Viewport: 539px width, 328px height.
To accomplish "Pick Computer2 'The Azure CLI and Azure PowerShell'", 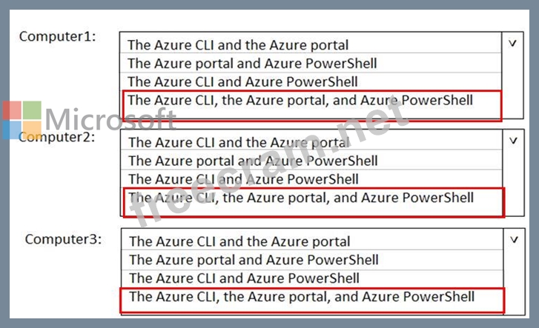I will point(243,179).
